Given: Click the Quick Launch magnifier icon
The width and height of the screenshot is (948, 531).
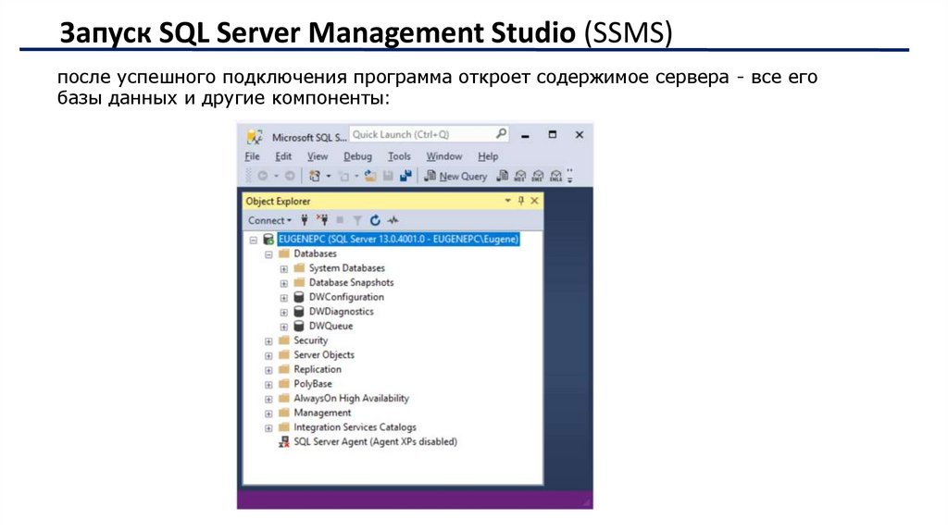Looking at the screenshot, I should tap(501, 133).
